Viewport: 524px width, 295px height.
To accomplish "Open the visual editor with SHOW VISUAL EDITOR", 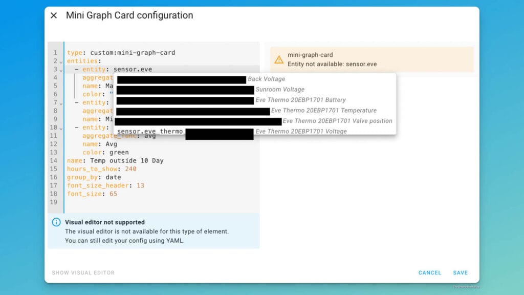I will pos(83,272).
